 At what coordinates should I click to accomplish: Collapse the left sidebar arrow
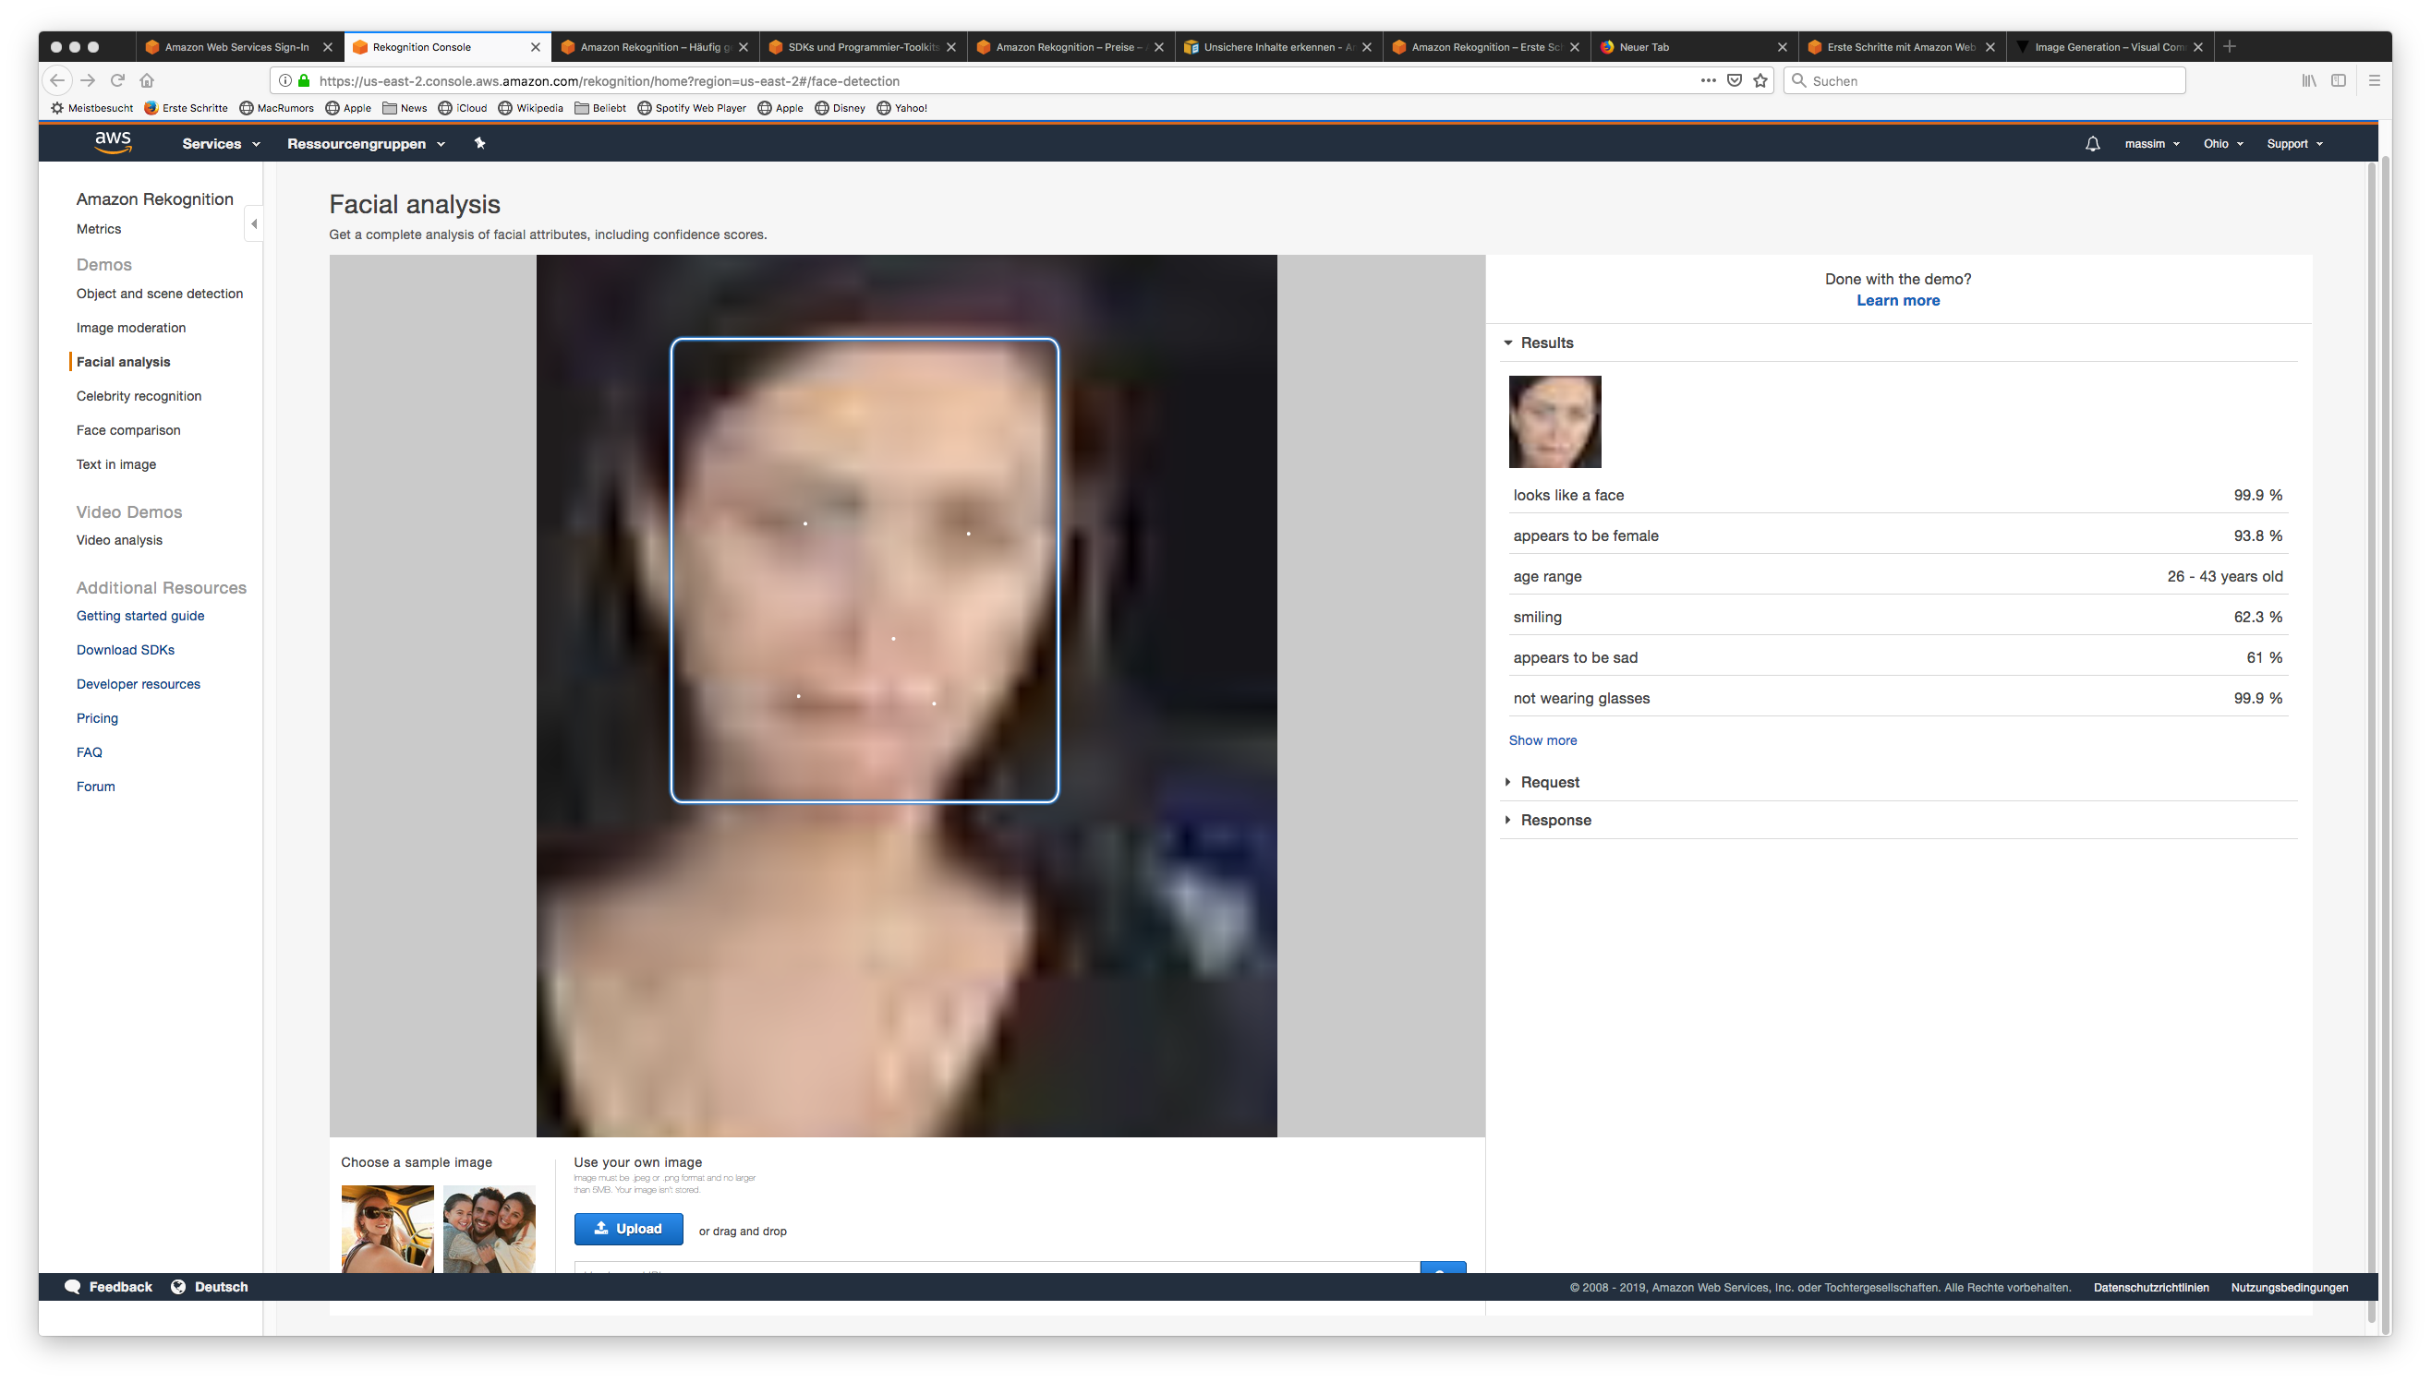pos(254,224)
